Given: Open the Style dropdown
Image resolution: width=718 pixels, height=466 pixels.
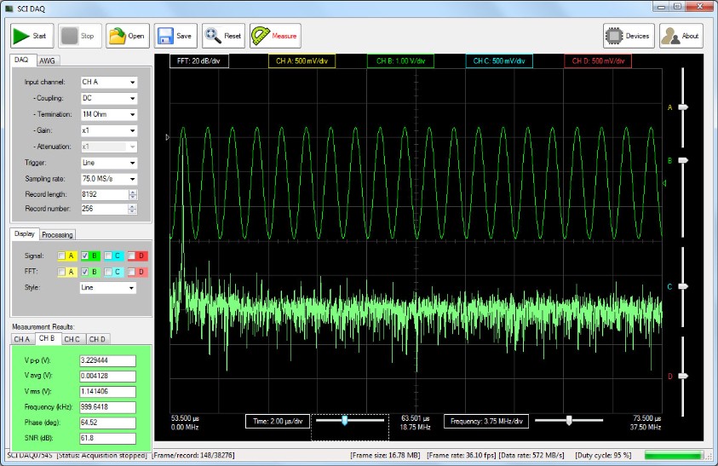Looking at the screenshot, I should click(108, 288).
